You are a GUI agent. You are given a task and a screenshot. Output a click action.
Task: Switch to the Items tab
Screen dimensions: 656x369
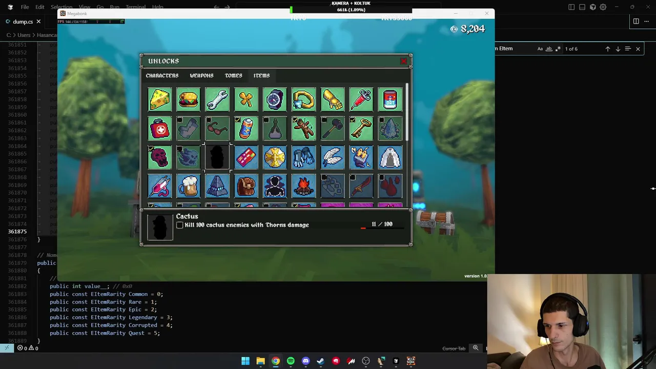[261, 75]
